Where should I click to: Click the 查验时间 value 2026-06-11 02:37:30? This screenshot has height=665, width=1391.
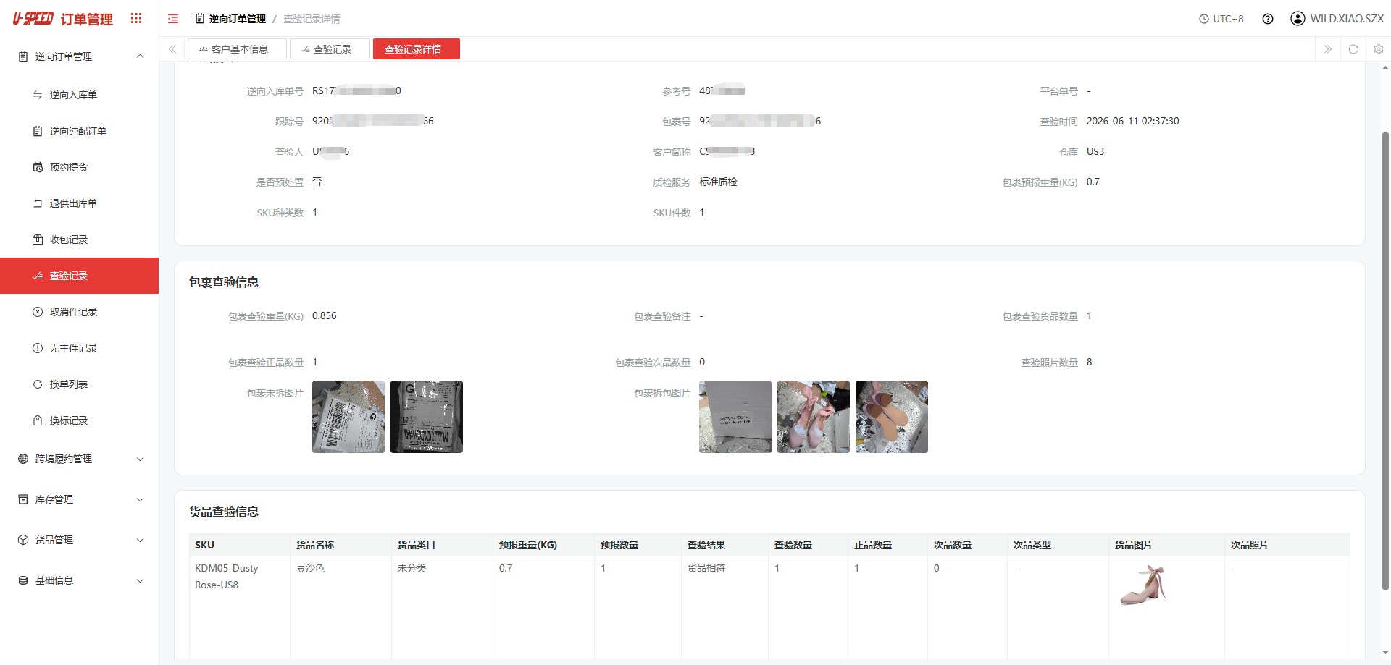(1133, 121)
